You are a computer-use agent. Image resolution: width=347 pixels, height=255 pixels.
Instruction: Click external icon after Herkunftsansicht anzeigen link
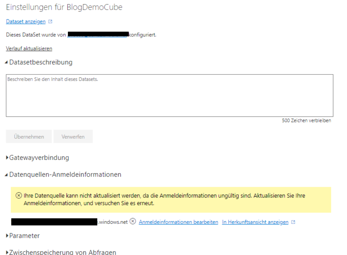pos(293,222)
